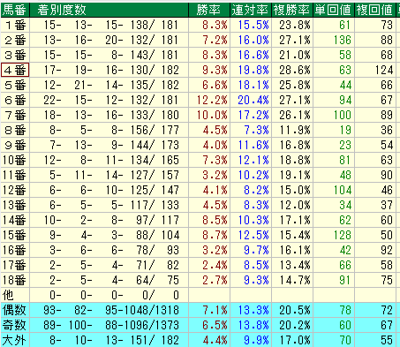Select the 89- 100- 88-1096/1373 record
400x347 pixels.
coord(111,326)
